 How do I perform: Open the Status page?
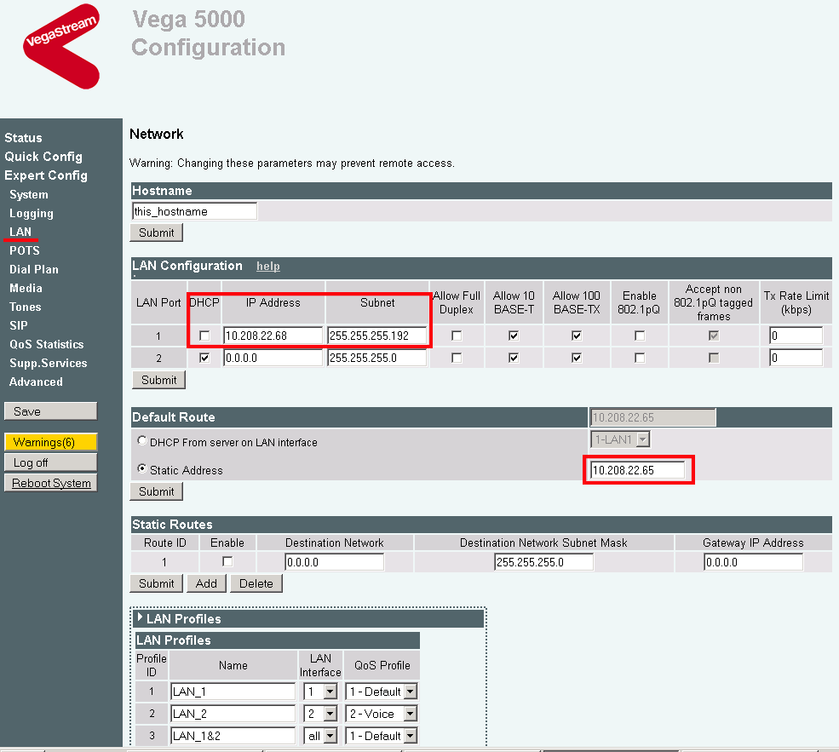[23, 138]
